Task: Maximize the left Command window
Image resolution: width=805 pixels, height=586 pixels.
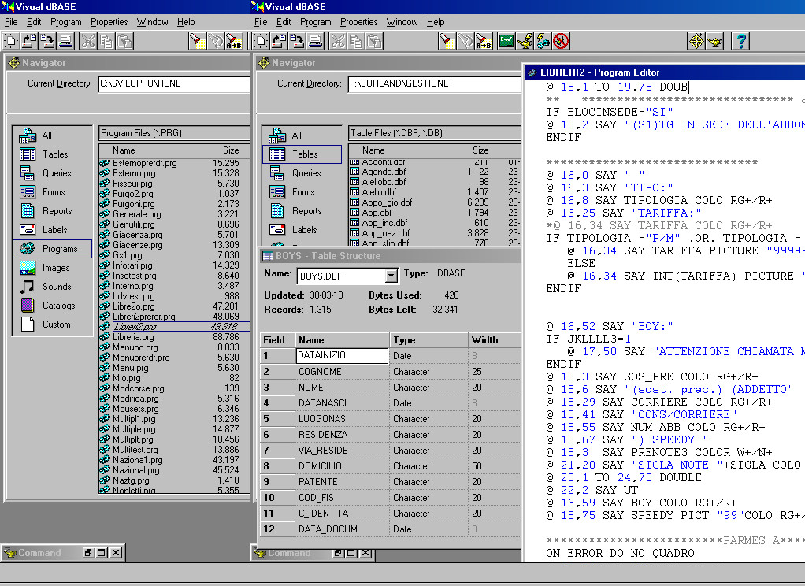Action: pyautogui.click(x=102, y=553)
